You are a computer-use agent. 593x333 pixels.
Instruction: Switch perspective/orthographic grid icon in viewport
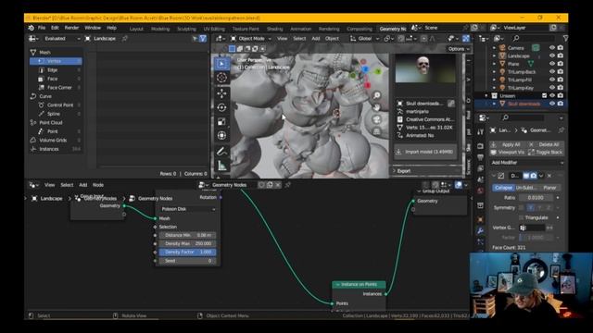point(377,131)
